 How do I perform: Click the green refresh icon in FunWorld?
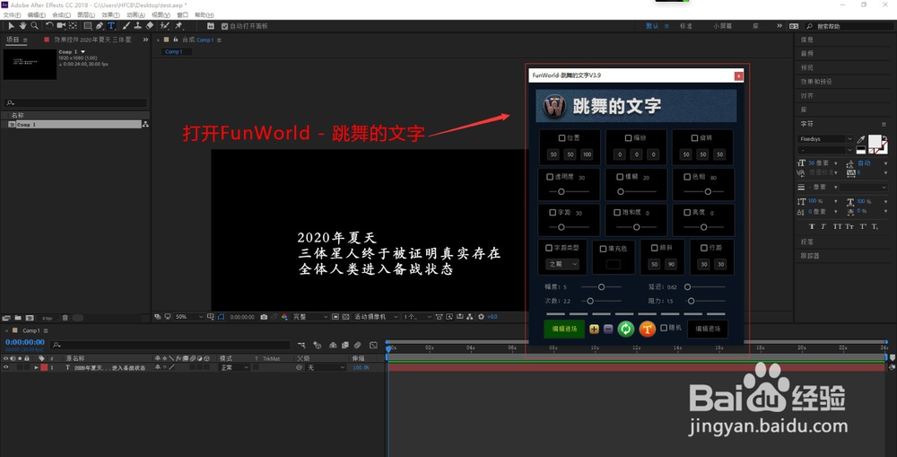tap(626, 329)
